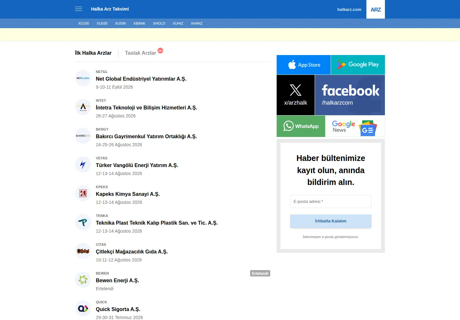460x320 pixels.
Task: Open Türker Vangölü lightning logo
Action: click(x=83, y=164)
